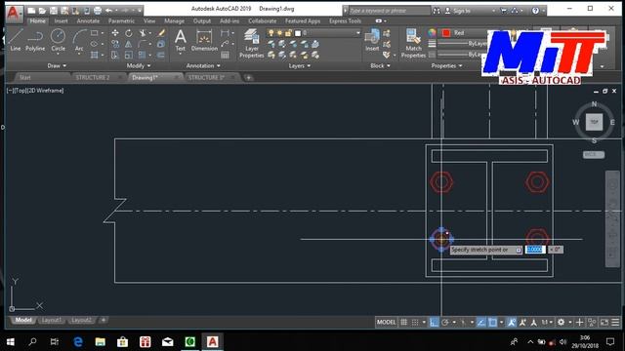Toggle snap mode in status bar
Image resolution: width=625 pixels, height=351 pixels.
415,322
